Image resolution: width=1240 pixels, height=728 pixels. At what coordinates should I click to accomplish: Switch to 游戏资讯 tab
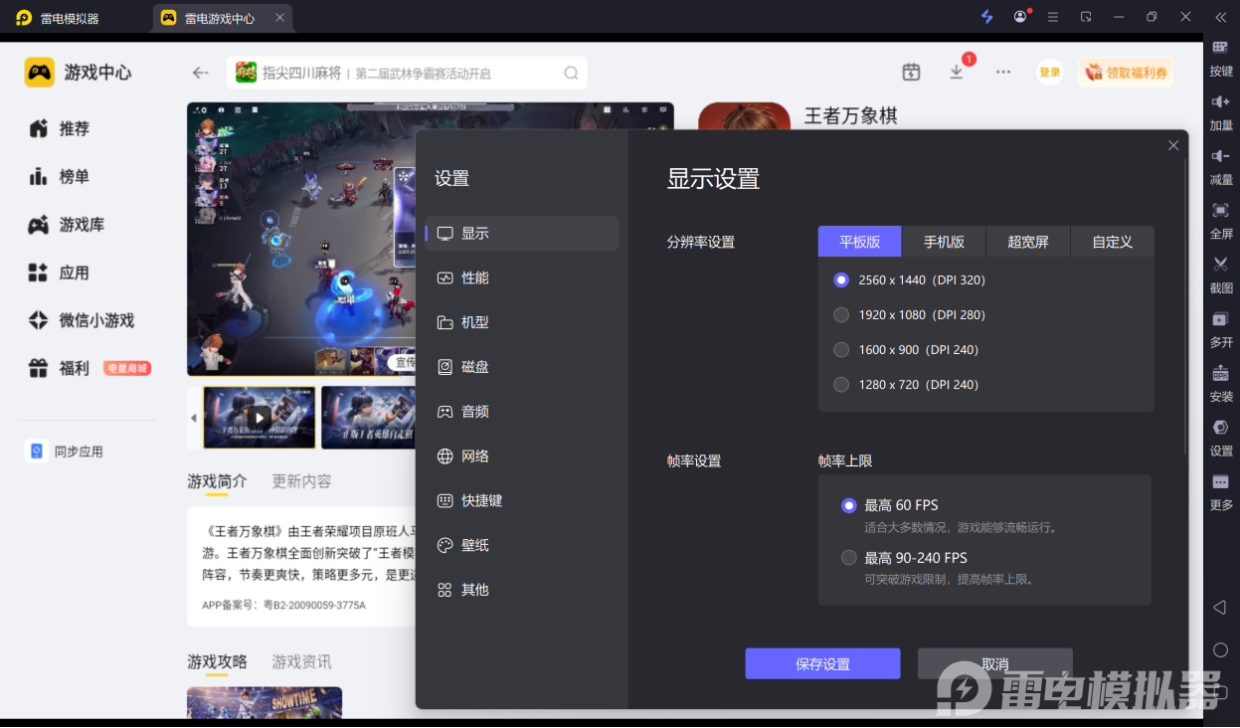[301, 662]
